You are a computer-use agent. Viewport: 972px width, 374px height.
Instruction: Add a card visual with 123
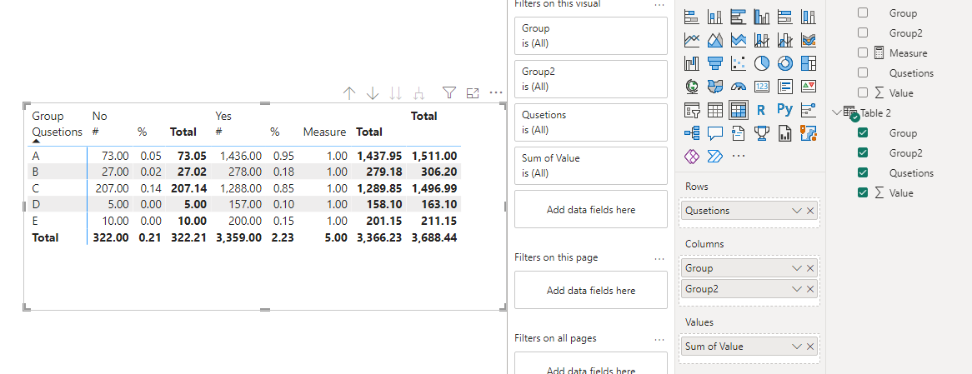click(761, 86)
